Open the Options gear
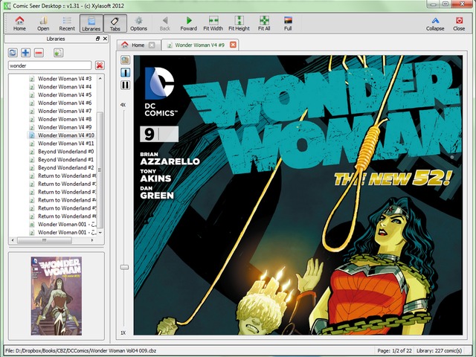The image size is (476, 357). point(139,23)
